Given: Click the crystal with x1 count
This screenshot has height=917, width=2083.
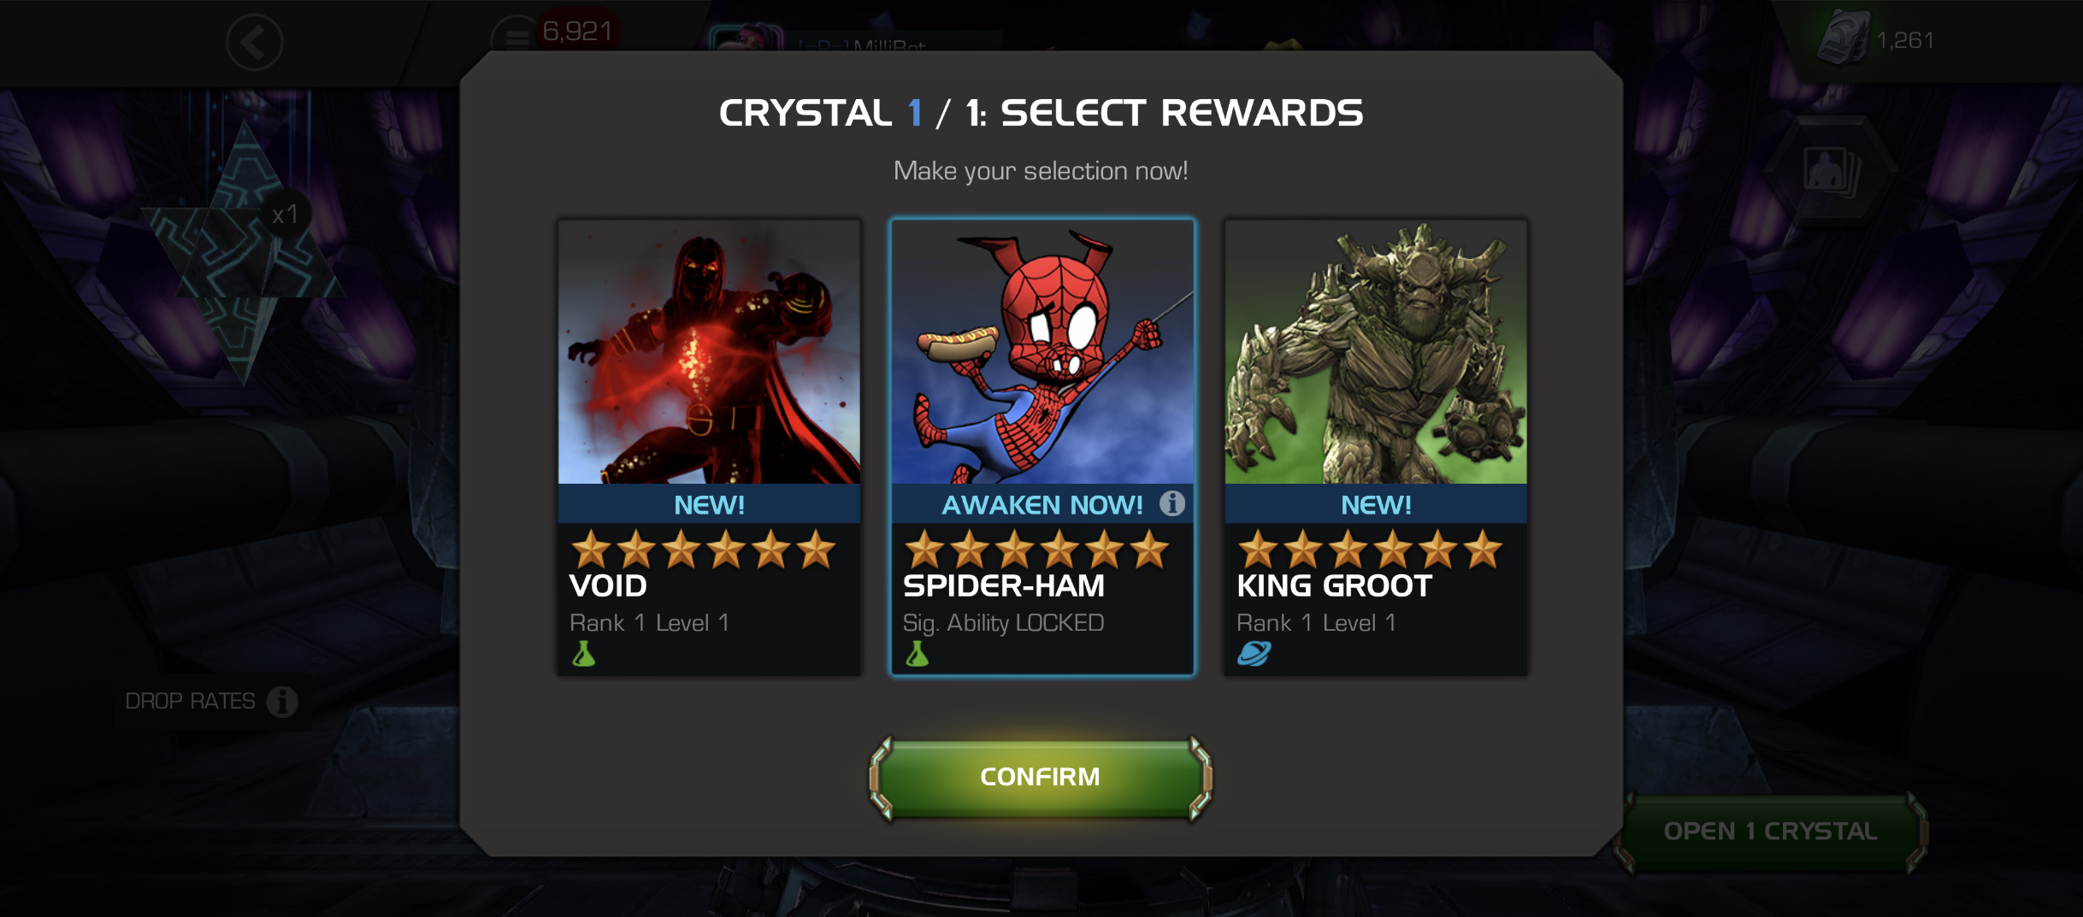Looking at the screenshot, I should click(x=244, y=252).
